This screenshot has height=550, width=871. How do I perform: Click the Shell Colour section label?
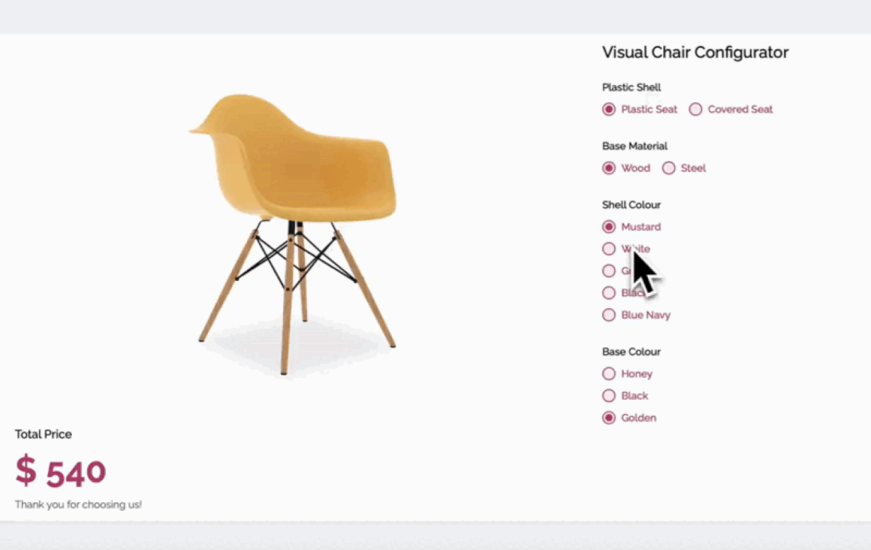pos(631,205)
